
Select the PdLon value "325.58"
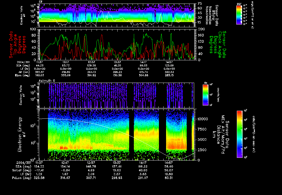[x=39, y=178]
